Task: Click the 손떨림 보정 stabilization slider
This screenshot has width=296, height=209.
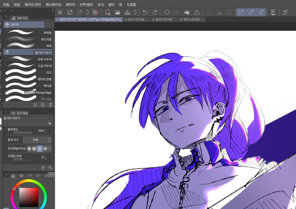Action: (x=22, y=159)
